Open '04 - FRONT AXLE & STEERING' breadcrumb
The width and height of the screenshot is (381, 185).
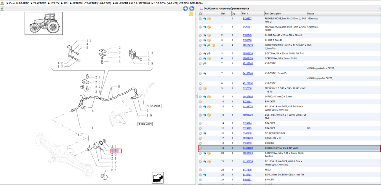(133, 3)
